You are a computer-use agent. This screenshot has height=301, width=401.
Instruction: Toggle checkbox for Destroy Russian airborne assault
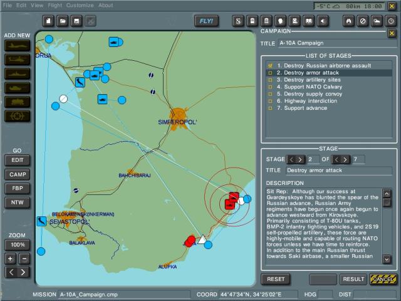270,65
